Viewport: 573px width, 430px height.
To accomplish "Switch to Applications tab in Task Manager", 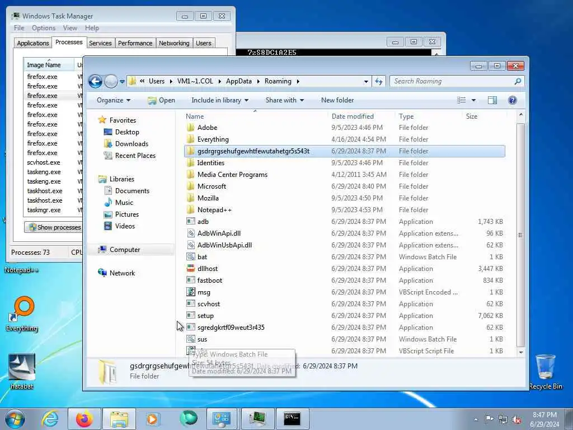I will 33,43.
